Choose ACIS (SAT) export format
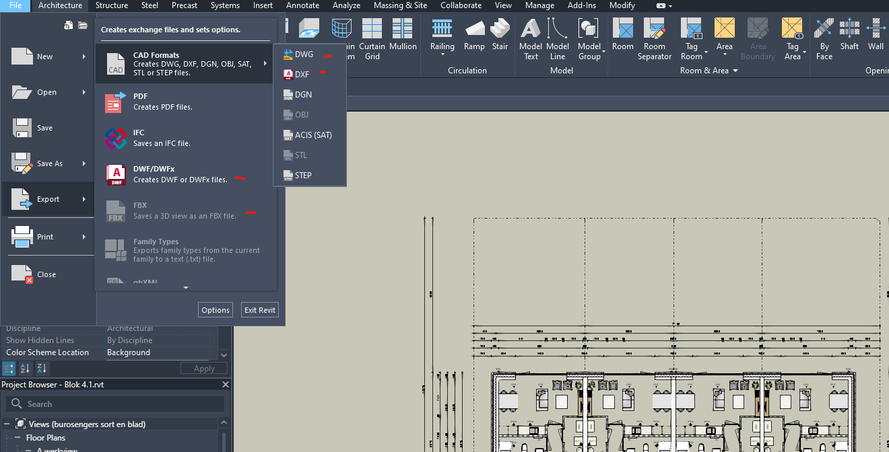This screenshot has height=452, width=889. click(x=312, y=135)
